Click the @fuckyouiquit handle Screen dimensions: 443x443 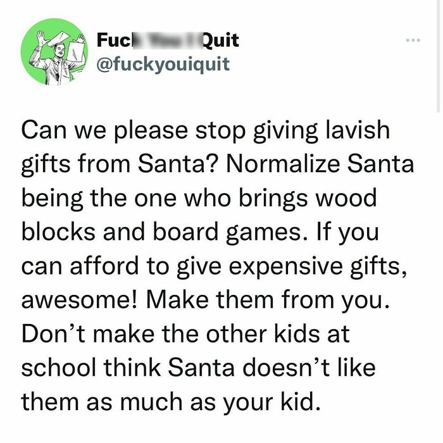(x=163, y=65)
